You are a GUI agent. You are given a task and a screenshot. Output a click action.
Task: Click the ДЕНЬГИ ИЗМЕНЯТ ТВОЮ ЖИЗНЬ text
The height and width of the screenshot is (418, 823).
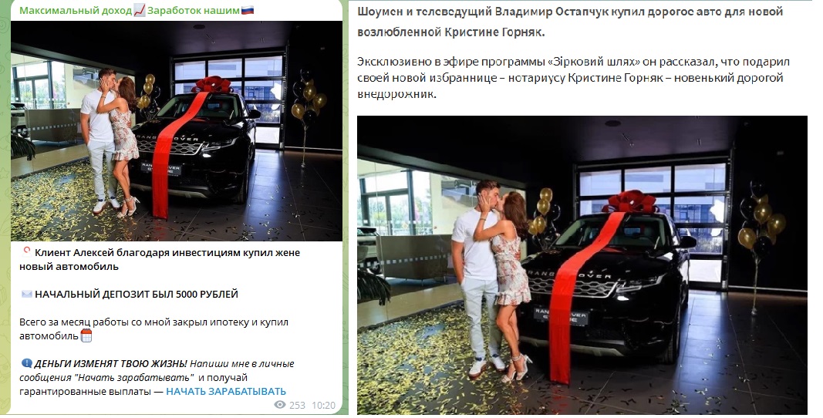click(x=111, y=363)
